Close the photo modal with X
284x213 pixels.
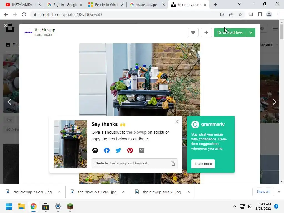tap(6, 25)
